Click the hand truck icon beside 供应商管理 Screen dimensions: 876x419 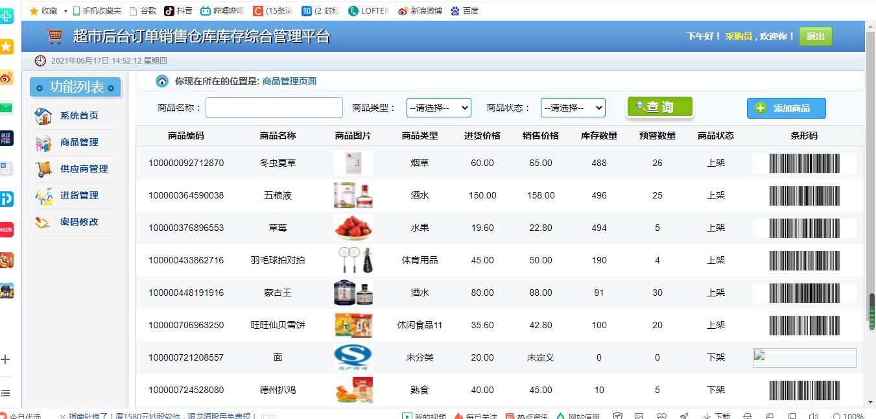43,169
